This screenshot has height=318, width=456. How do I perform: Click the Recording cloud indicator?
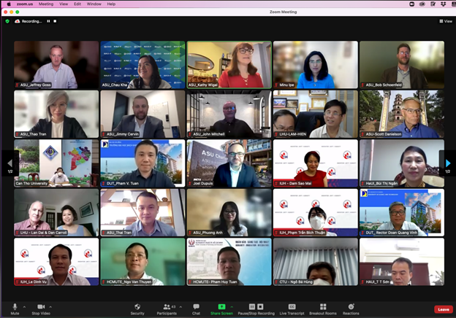click(18, 21)
